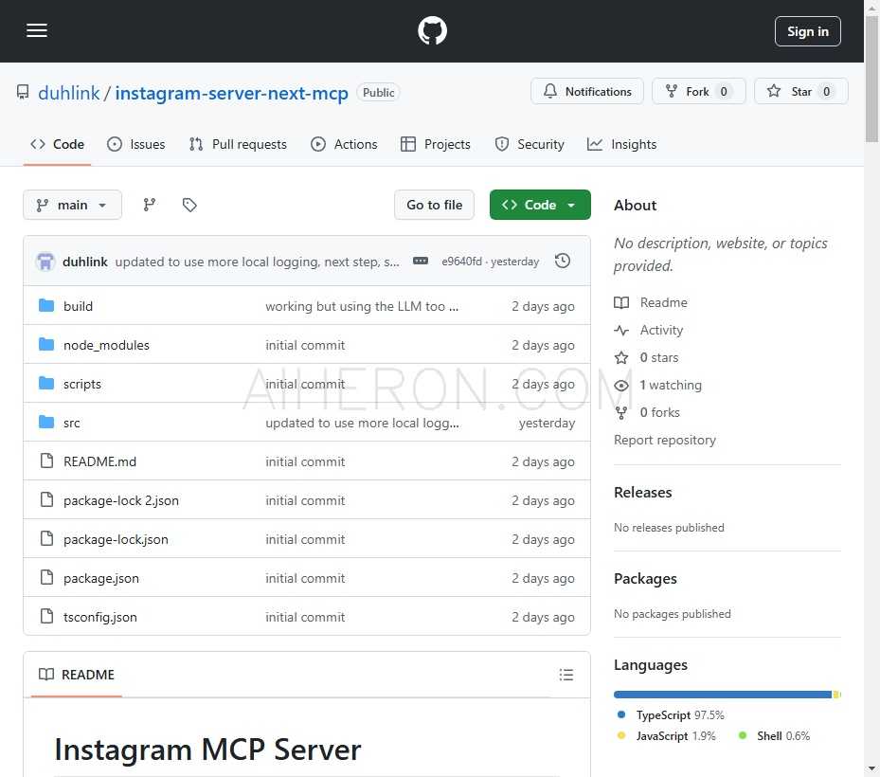Star this repository

pyautogui.click(x=800, y=92)
